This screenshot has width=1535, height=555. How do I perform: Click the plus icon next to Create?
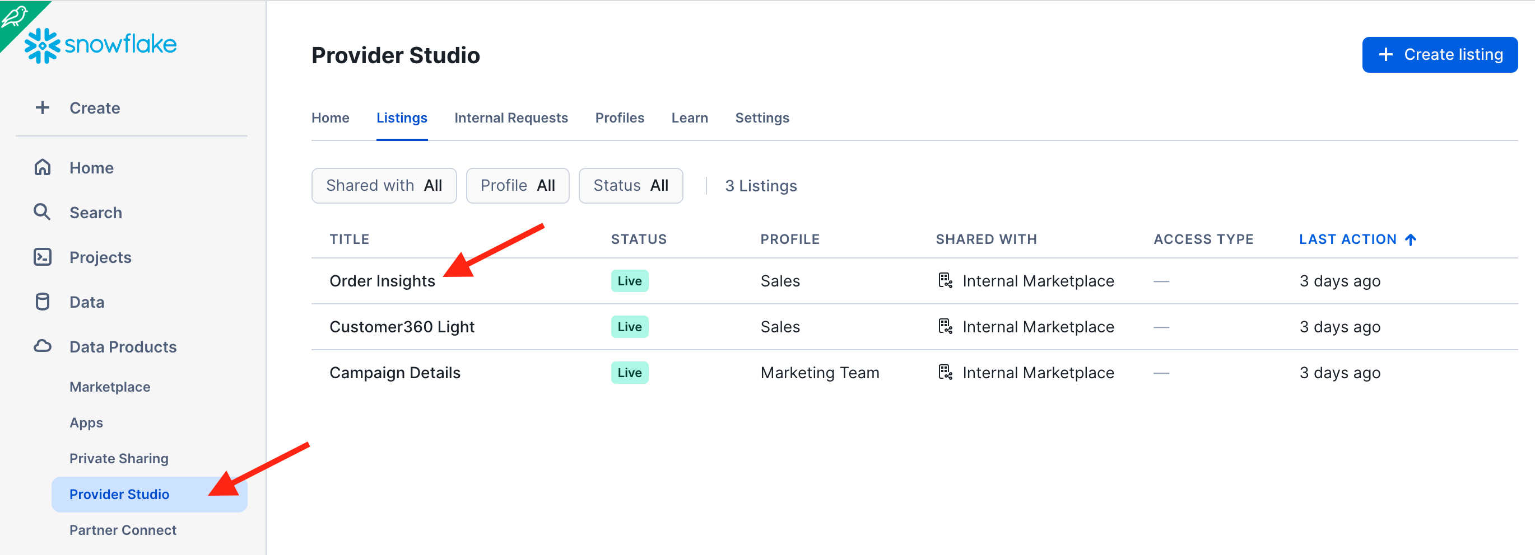tap(43, 107)
